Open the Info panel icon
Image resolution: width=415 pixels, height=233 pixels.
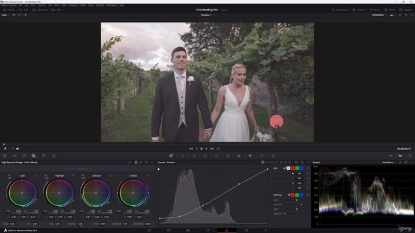(x=410, y=155)
